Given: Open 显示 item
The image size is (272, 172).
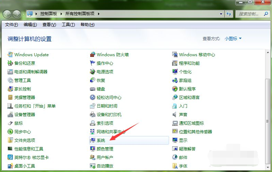Looking at the screenshot, I should click(x=180, y=140).
